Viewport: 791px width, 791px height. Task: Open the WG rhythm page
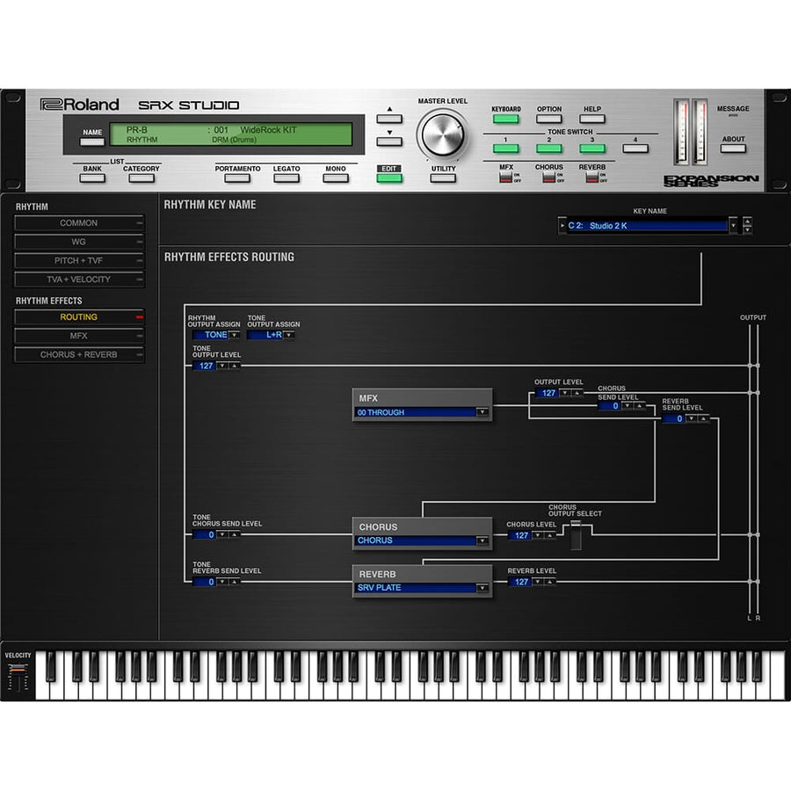79,242
